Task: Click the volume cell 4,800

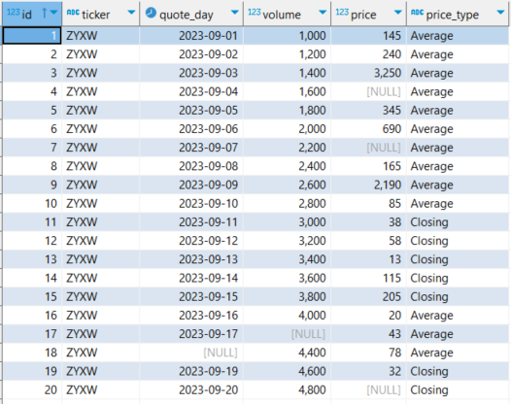Action: click(287, 390)
